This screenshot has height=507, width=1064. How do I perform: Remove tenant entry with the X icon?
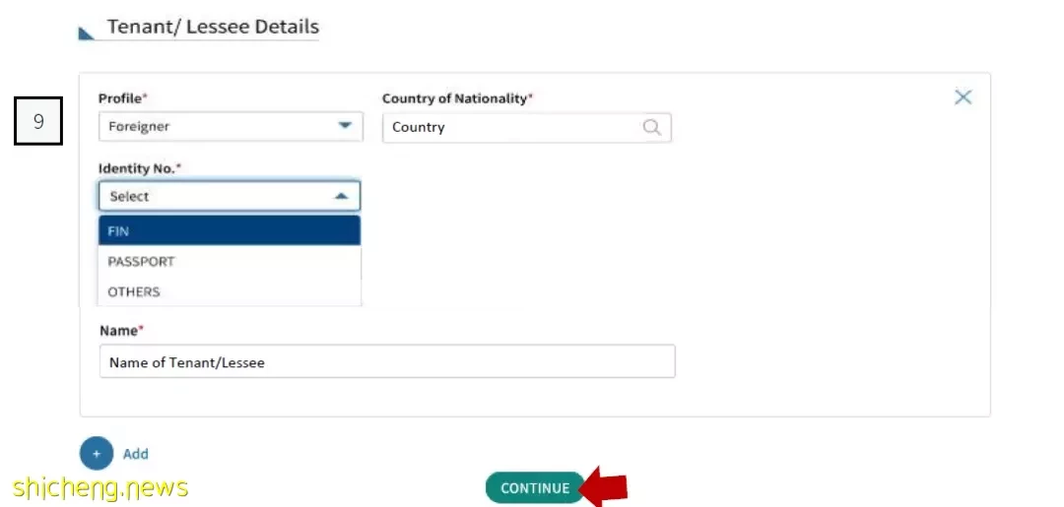coord(963,97)
